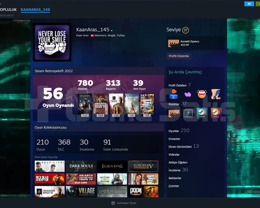The height and width of the screenshot is (208, 260).
Task: Open the Ekran Görüntüleri 13 link
Action: [184, 146]
